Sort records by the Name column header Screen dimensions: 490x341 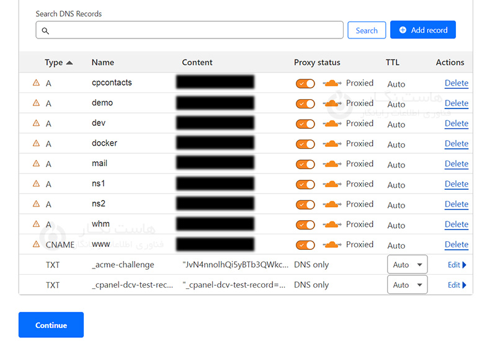pos(103,63)
